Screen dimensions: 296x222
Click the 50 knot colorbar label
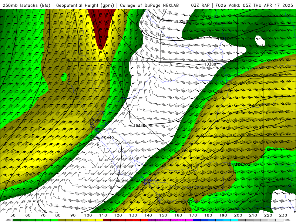coord(13,215)
